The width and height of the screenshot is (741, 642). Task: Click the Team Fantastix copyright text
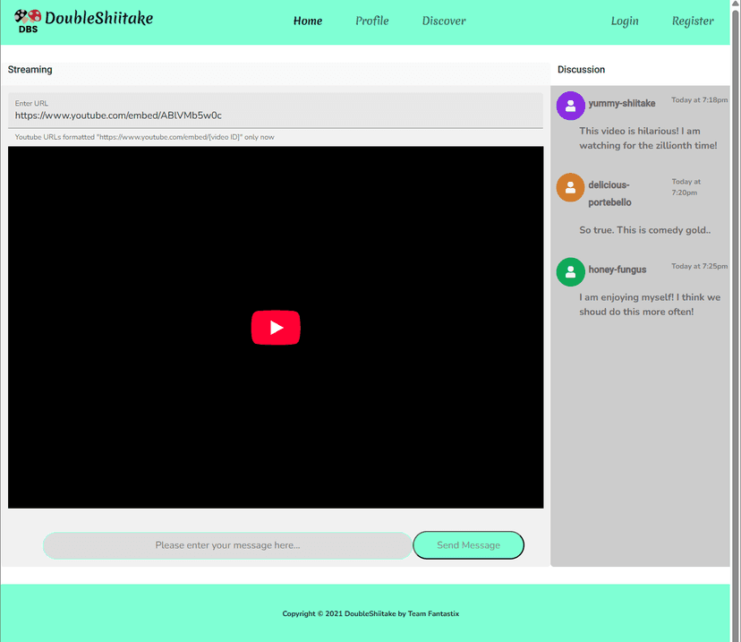tap(370, 613)
